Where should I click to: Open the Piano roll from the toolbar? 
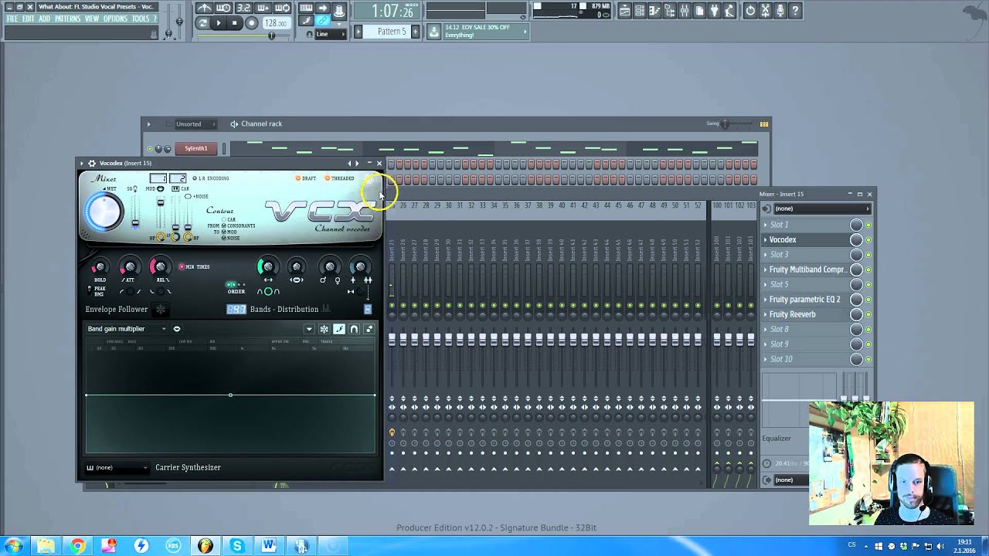pos(654,11)
